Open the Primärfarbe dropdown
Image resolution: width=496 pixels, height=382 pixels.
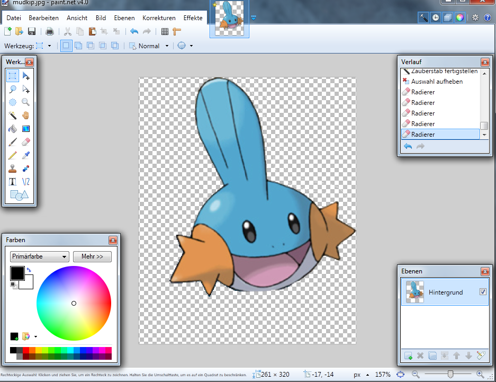tap(40, 256)
